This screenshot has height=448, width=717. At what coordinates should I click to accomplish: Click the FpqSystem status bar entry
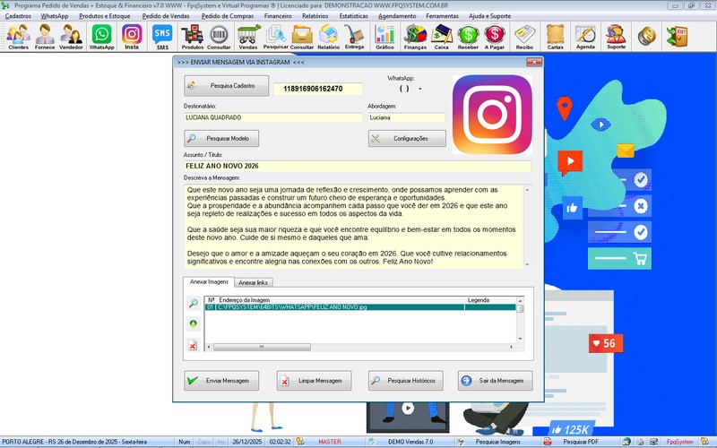pyautogui.click(x=679, y=442)
